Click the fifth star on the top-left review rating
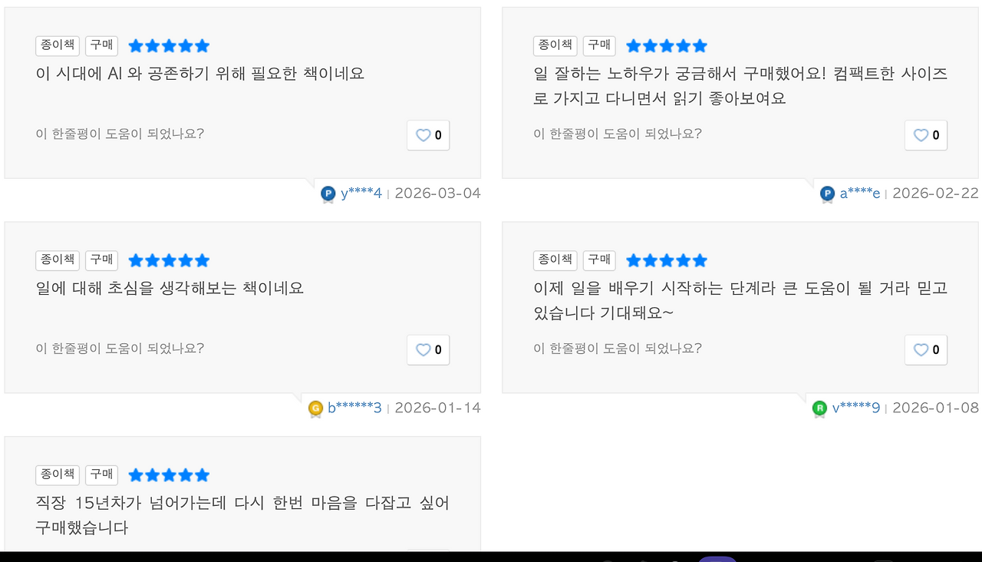The width and height of the screenshot is (982, 562). tap(202, 45)
